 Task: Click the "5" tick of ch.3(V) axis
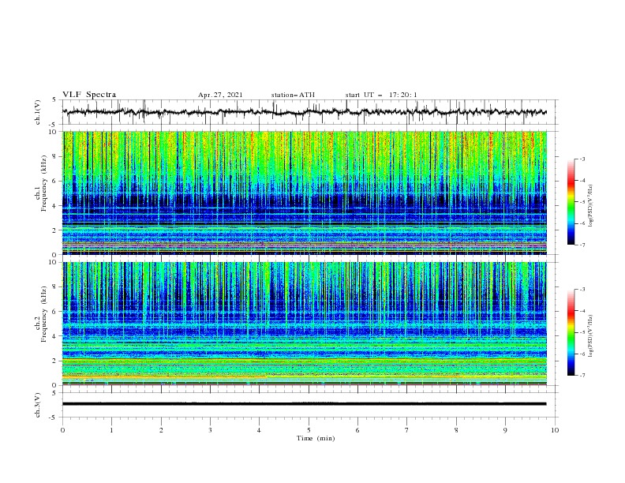pos(54,393)
